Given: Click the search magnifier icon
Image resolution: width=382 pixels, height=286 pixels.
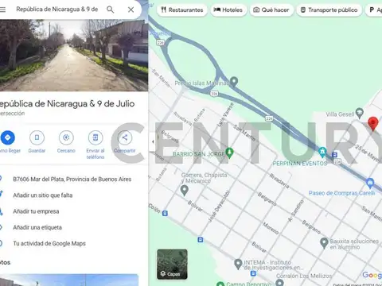Looking at the screenshot, I should coord(111,10).
